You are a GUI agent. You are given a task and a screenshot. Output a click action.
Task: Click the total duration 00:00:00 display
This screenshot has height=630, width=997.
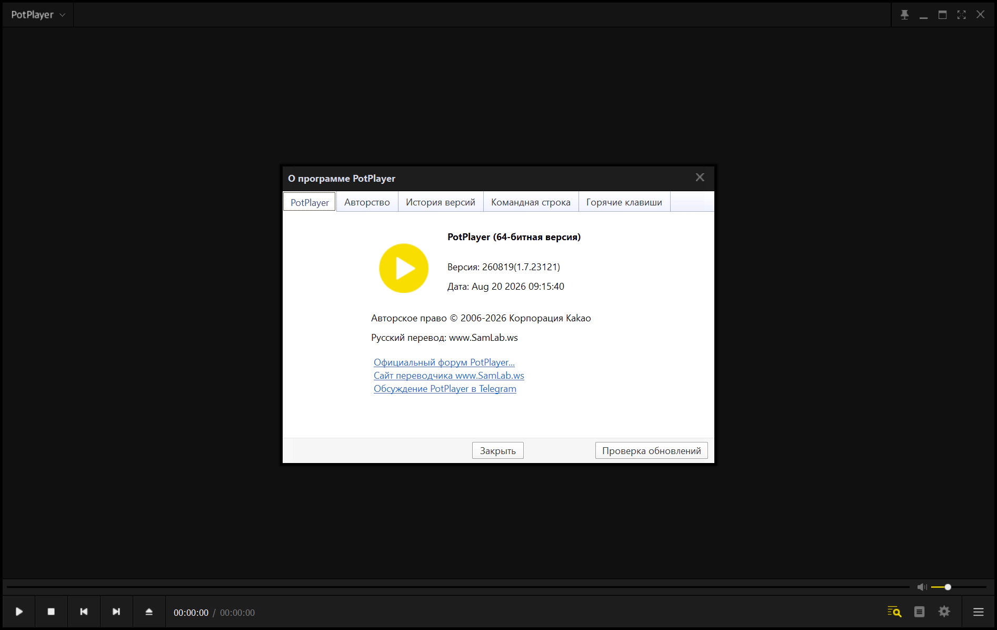[237, 613]
